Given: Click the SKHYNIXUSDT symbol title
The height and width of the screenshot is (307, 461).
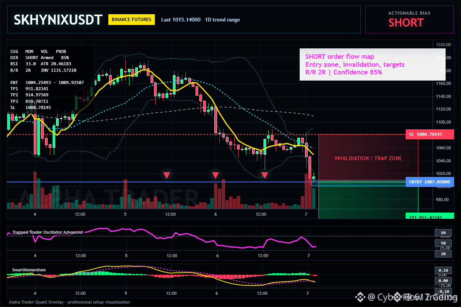Looking at the screenshot, I should [58, 20].
